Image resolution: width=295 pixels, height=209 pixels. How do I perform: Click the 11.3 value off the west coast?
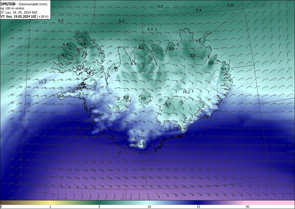click(x=42, y=82)
